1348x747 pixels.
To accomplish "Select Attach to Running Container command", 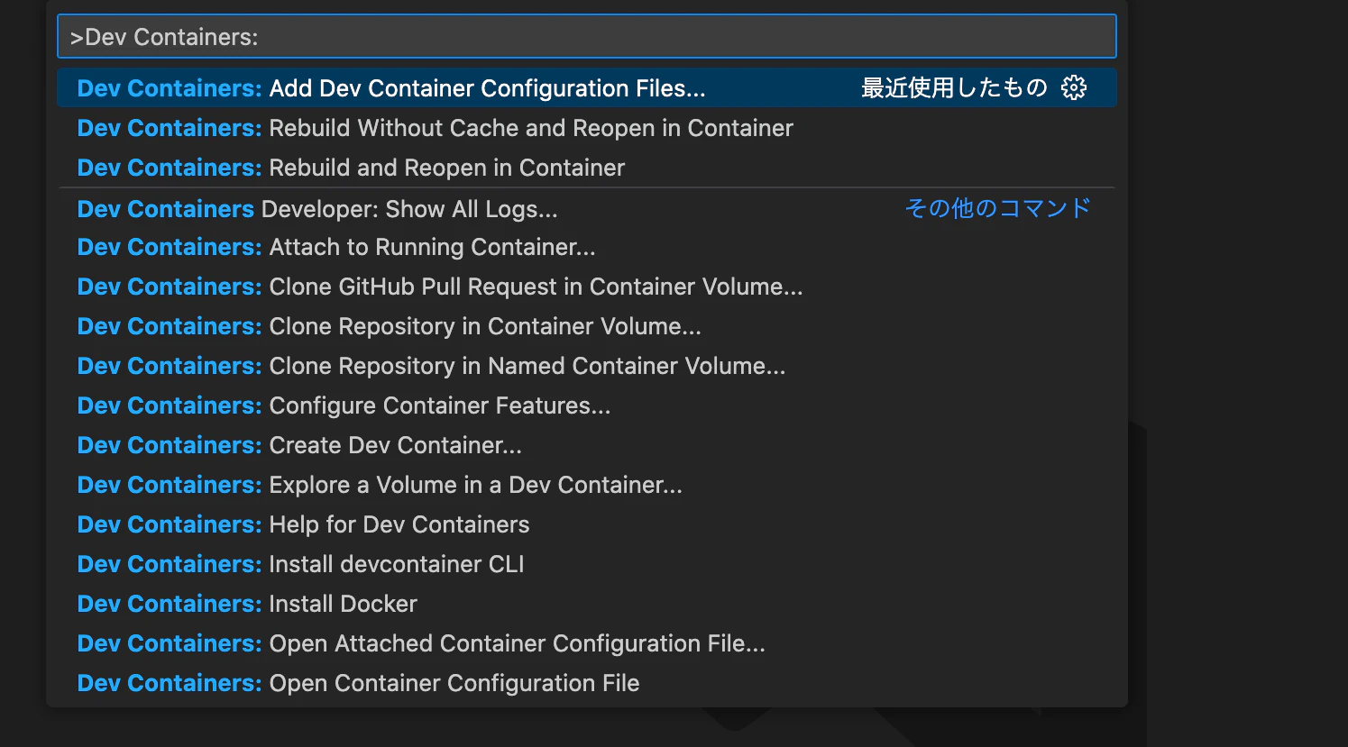I will 587,247.
